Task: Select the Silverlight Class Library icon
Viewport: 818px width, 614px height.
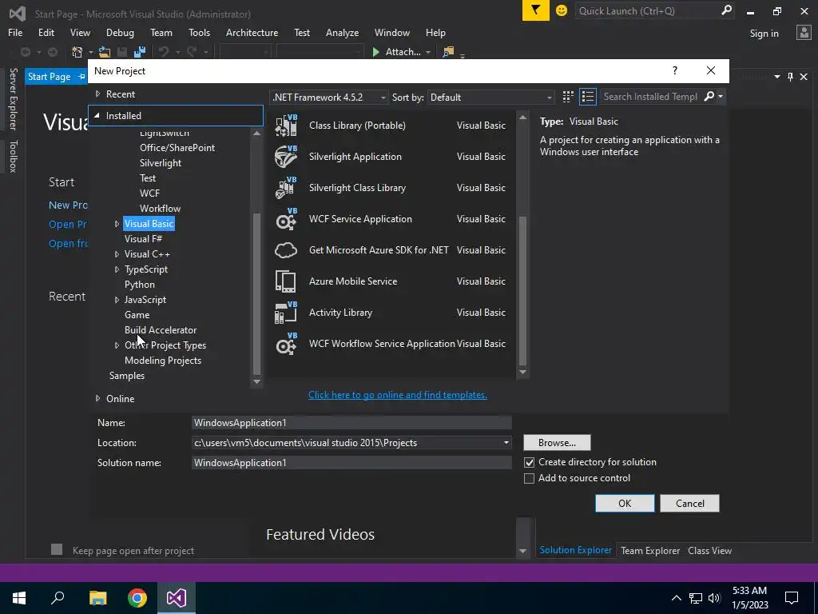Action: point(286,188)
